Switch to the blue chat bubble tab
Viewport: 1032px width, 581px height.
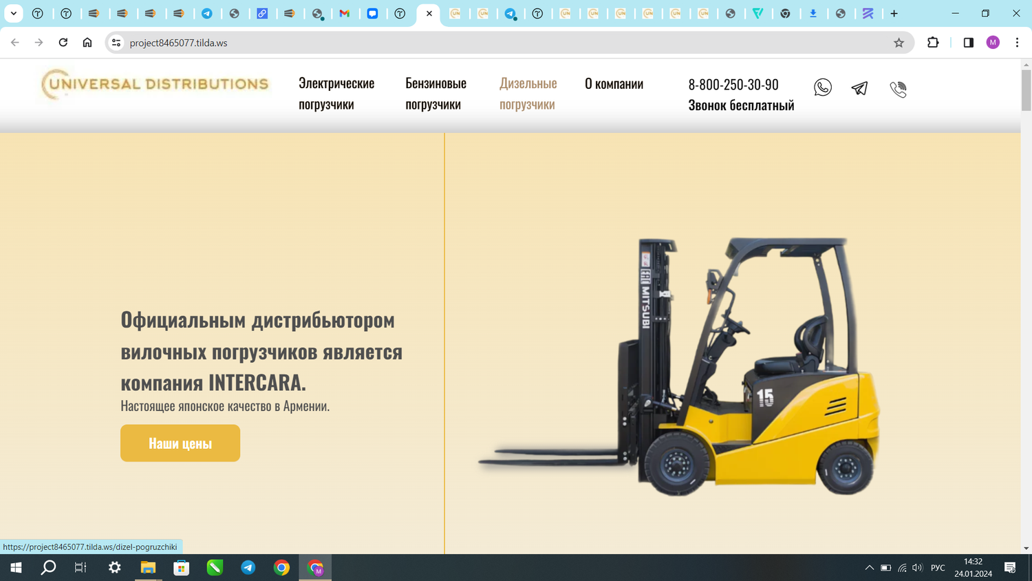(x=372, y=14)
